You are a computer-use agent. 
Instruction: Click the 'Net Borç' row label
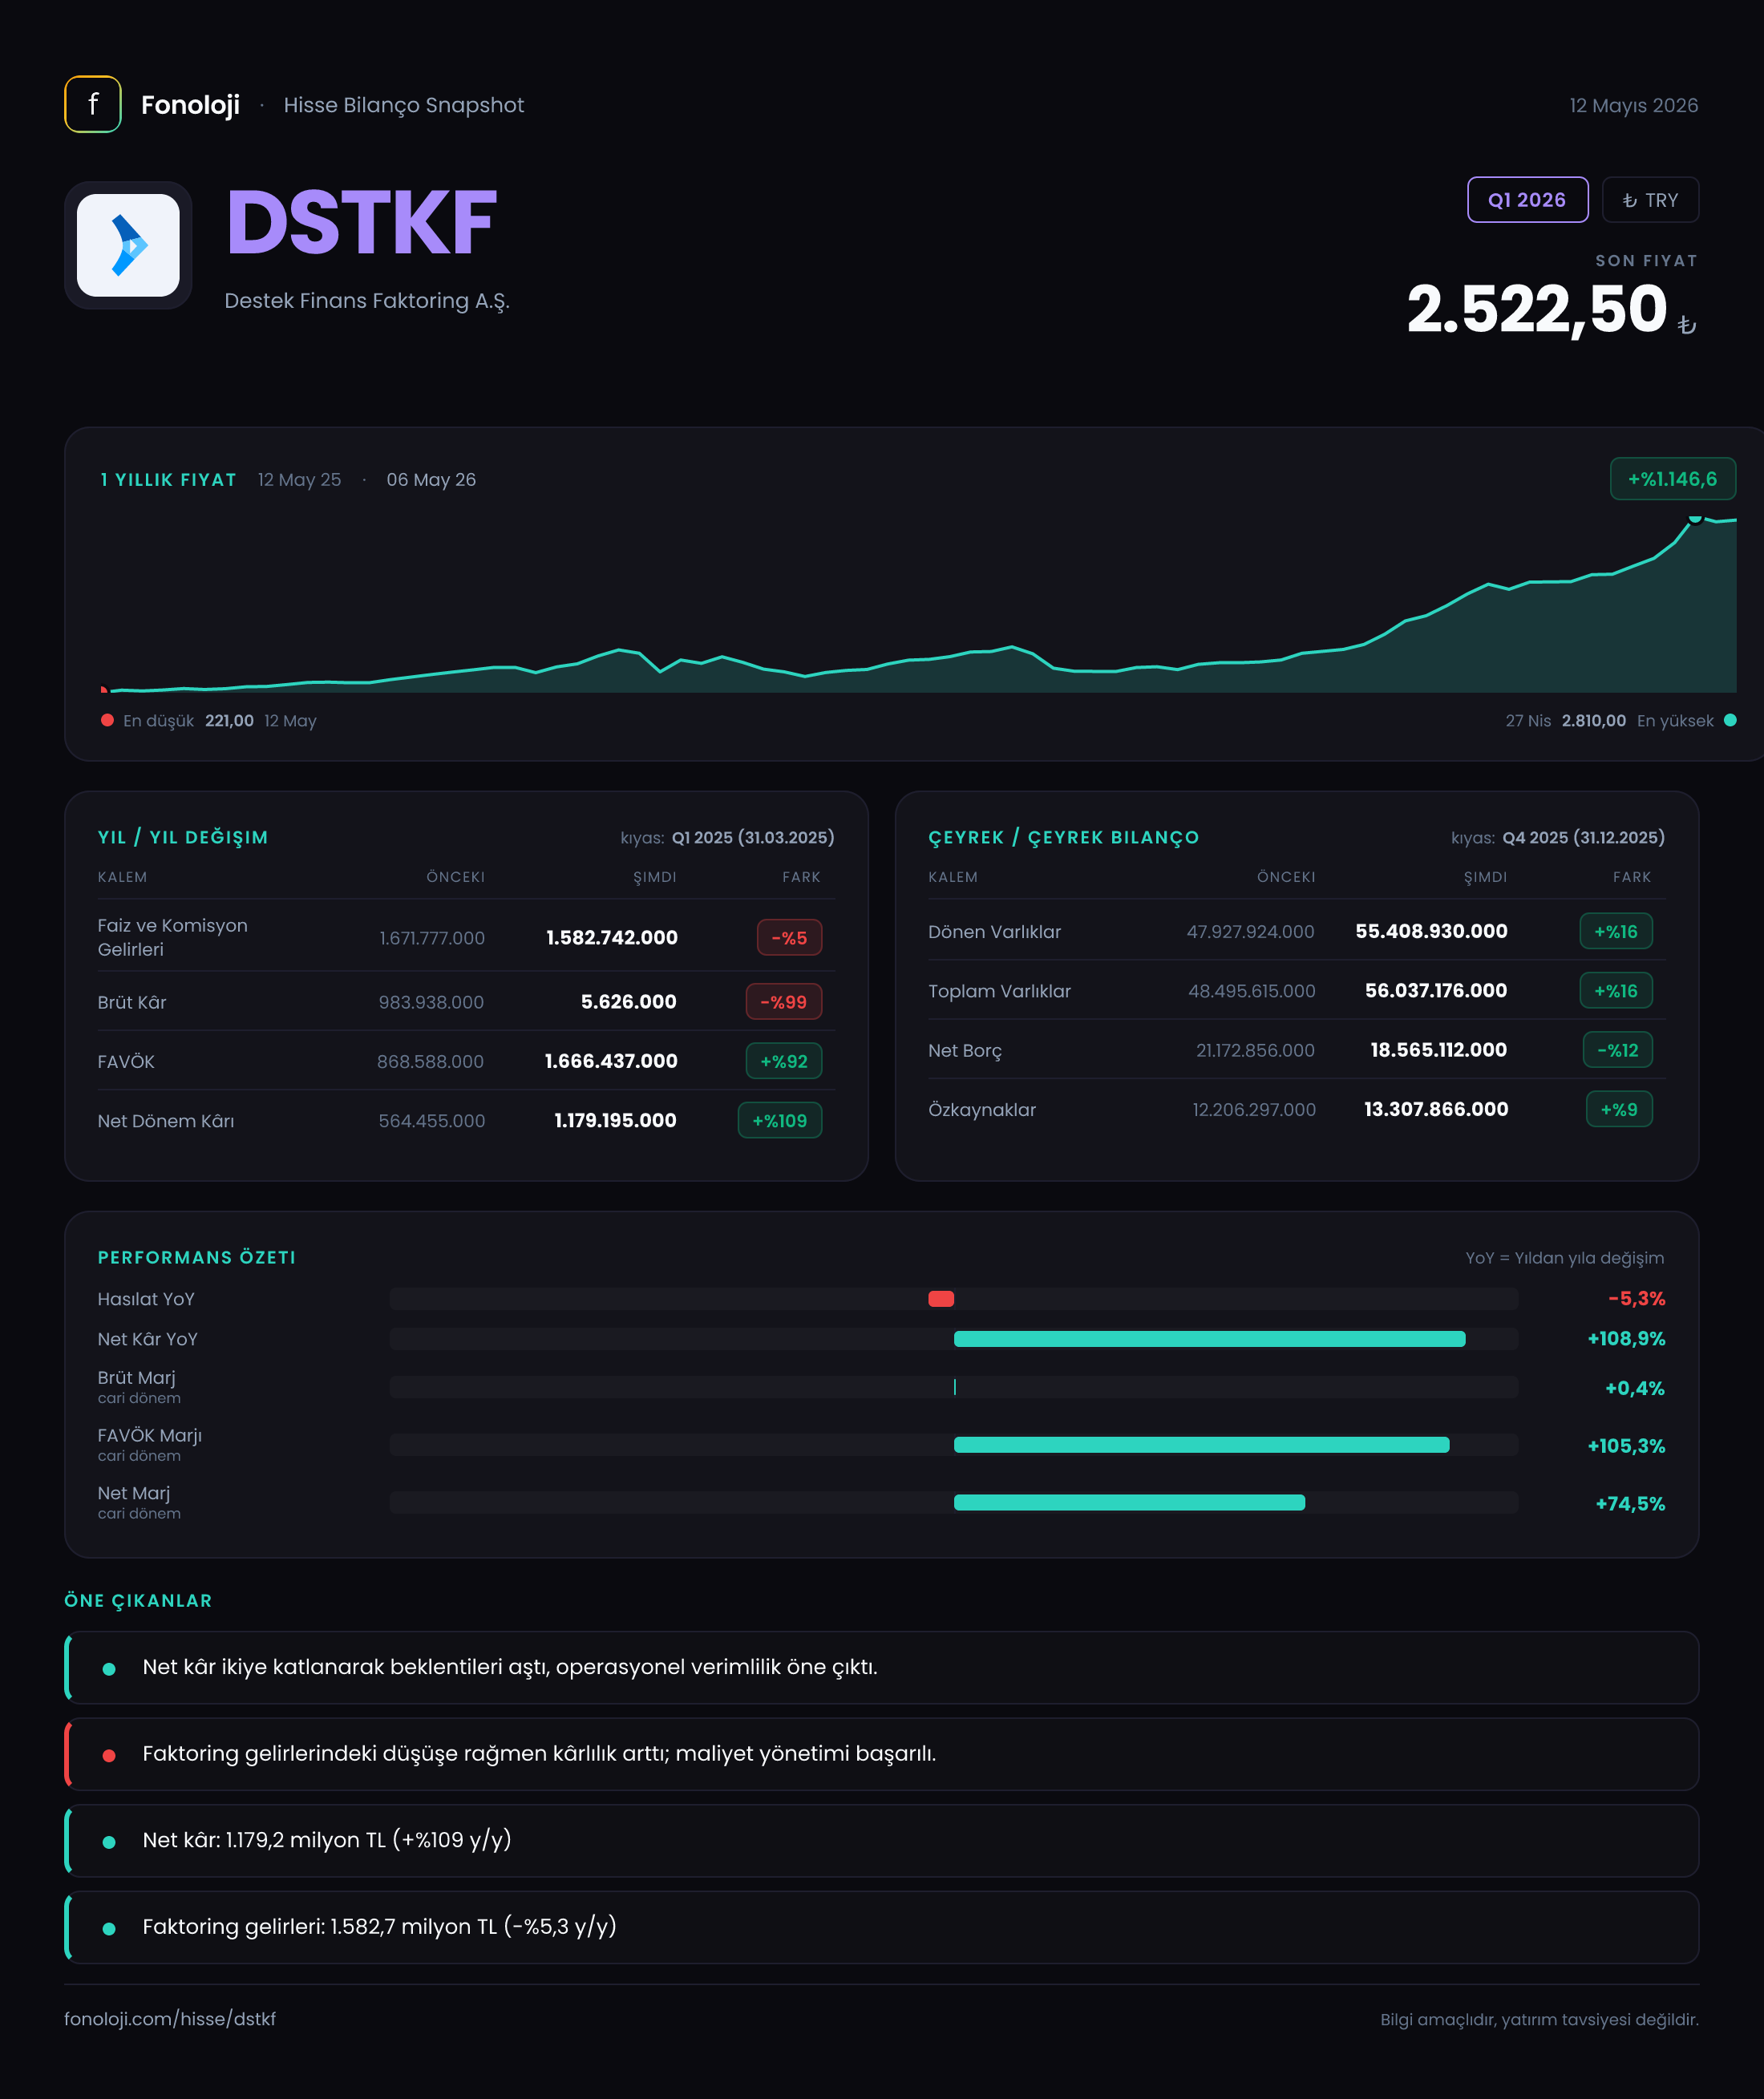click(965, 1051)
